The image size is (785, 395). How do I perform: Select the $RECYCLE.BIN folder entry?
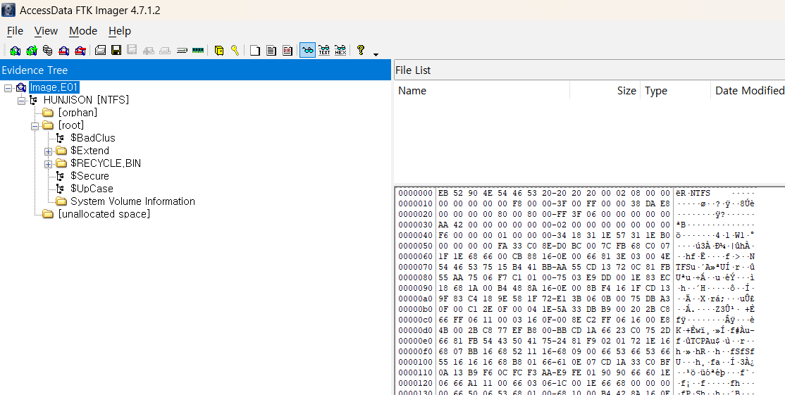106,163
